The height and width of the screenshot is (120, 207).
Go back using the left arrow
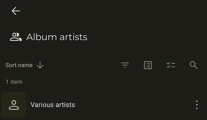16,11
